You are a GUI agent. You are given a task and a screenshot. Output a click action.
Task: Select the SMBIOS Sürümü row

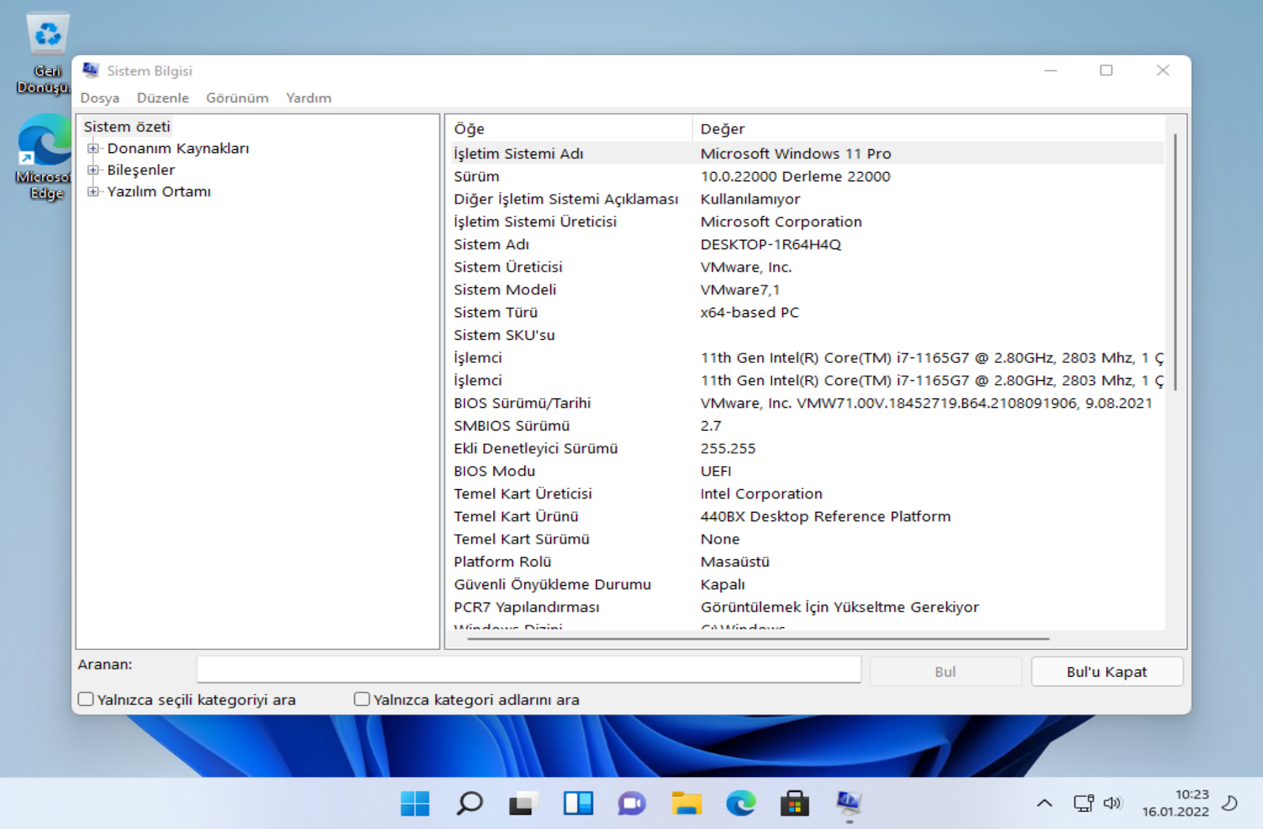[807, 425]
